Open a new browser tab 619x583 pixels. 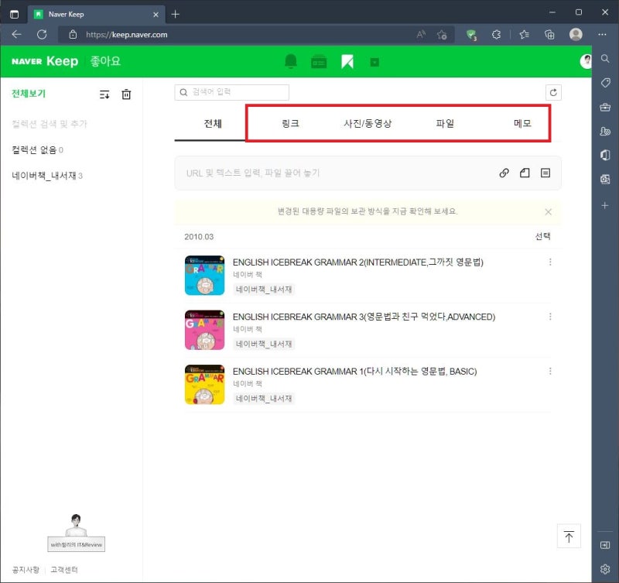coord(176,14)
